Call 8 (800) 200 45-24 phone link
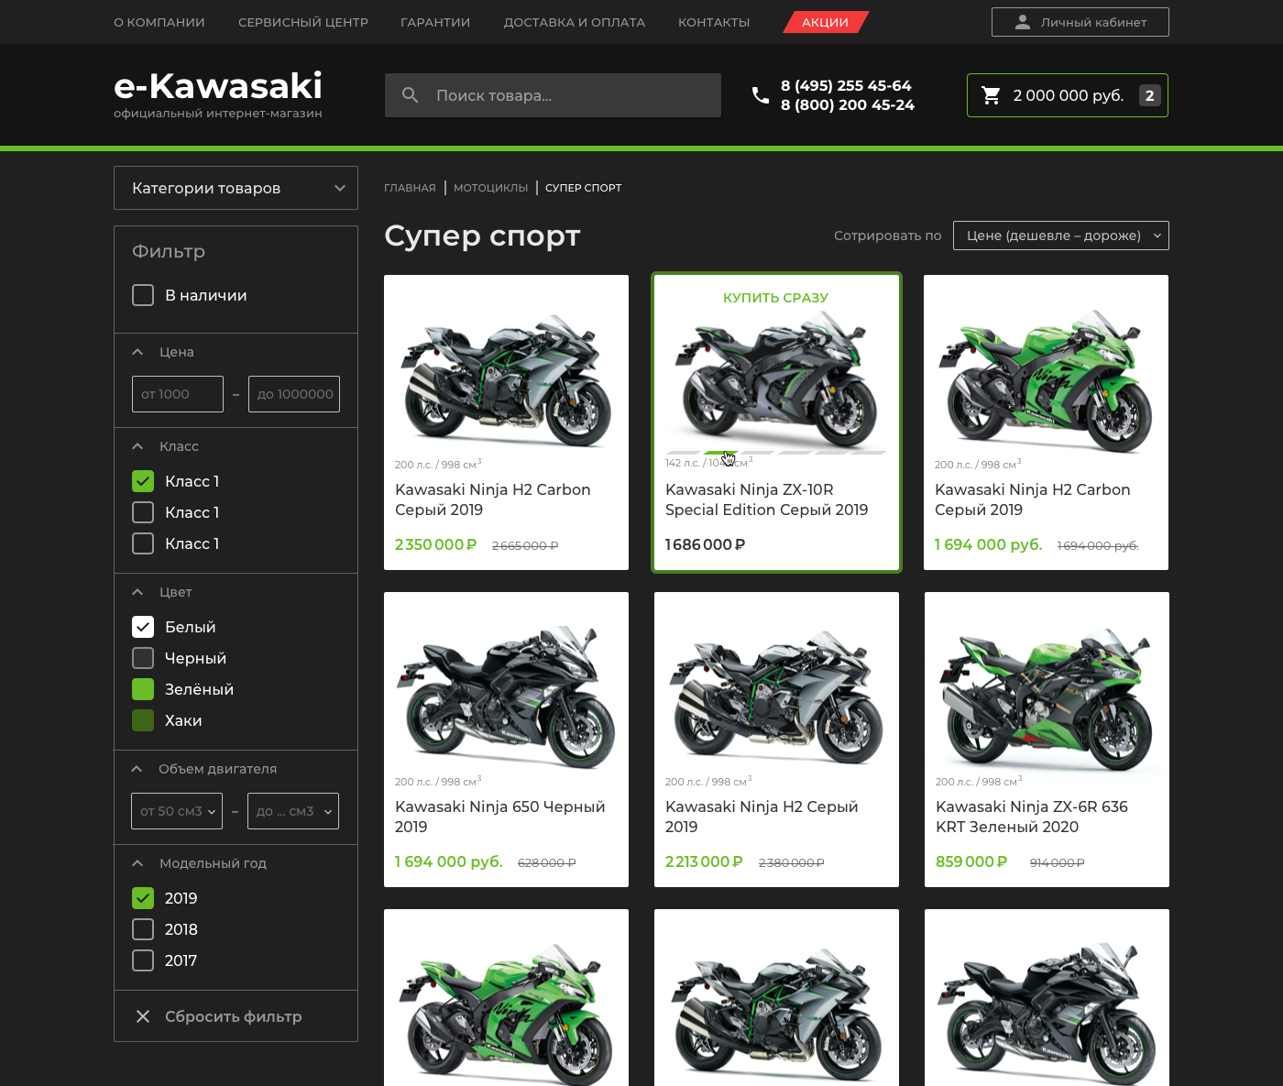 tap(848, 105)
